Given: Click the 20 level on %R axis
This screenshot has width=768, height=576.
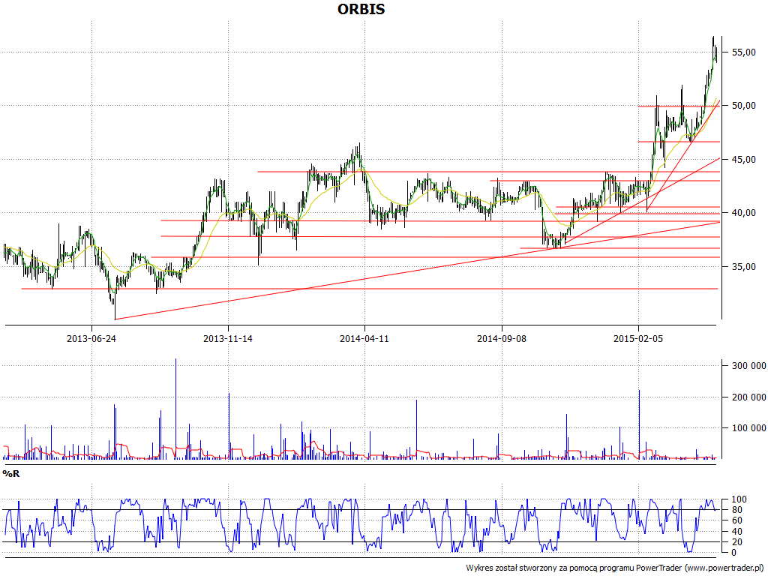Looking at the screenshot, I should click(x=739, y=542).
